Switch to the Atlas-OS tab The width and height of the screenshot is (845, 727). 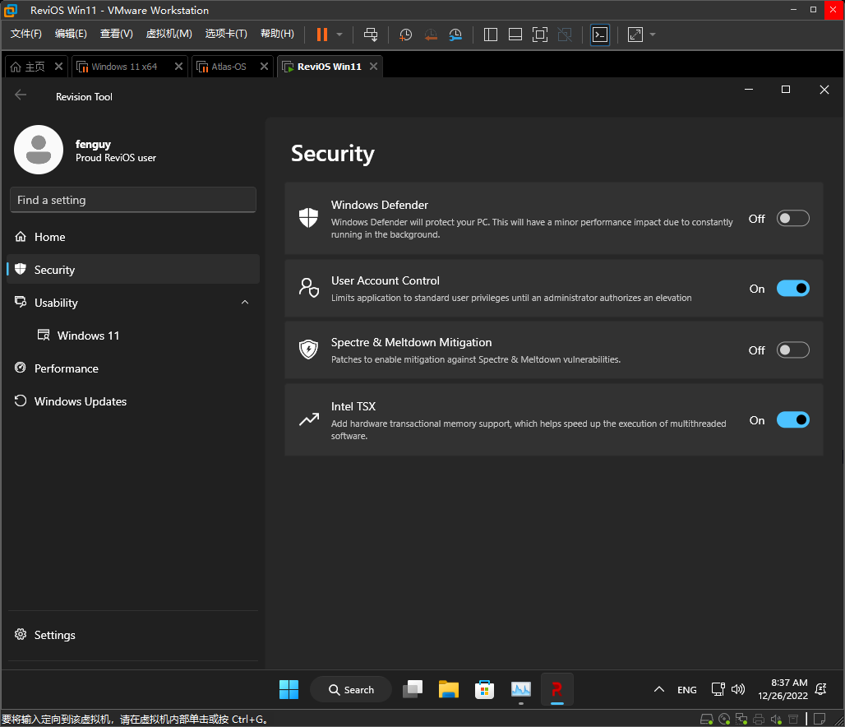229,67
